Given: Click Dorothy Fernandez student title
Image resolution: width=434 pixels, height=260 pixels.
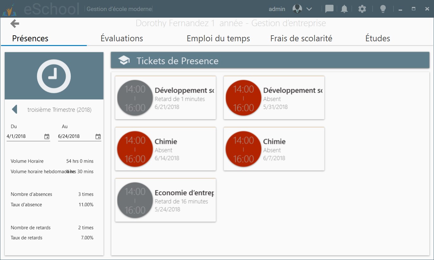Looking at the screenshot, I should 231,23.
